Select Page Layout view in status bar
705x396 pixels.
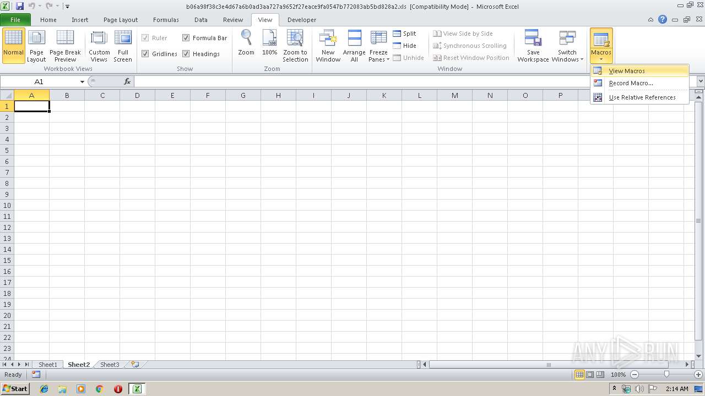590,375
